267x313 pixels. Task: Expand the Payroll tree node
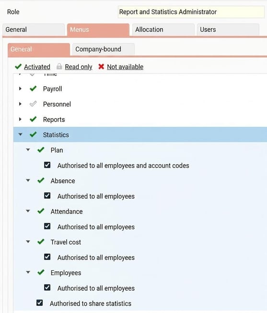[20, 89]
